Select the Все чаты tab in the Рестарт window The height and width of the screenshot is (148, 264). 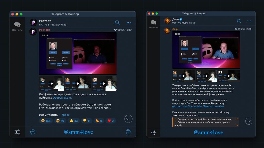click(x=17, y=26)
